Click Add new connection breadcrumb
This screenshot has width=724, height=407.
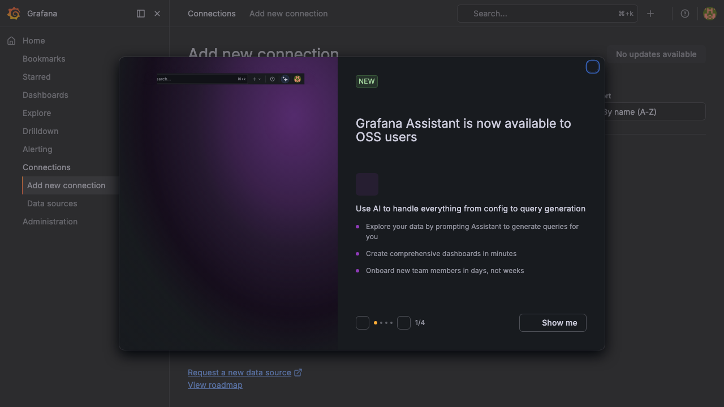288,14
